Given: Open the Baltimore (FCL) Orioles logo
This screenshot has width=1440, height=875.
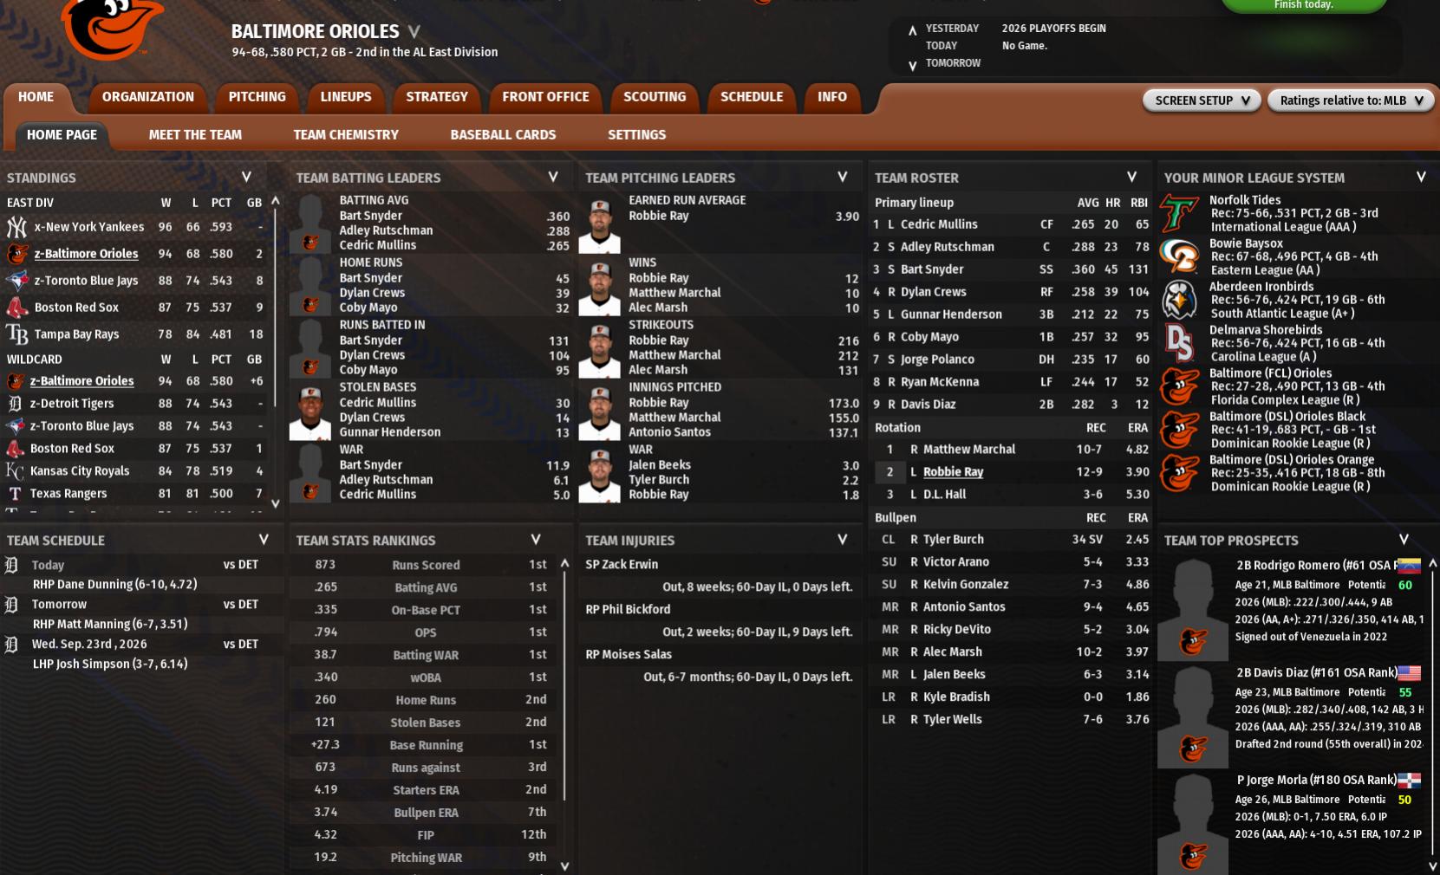Looking at the screenshot, I should [1180, 386].
